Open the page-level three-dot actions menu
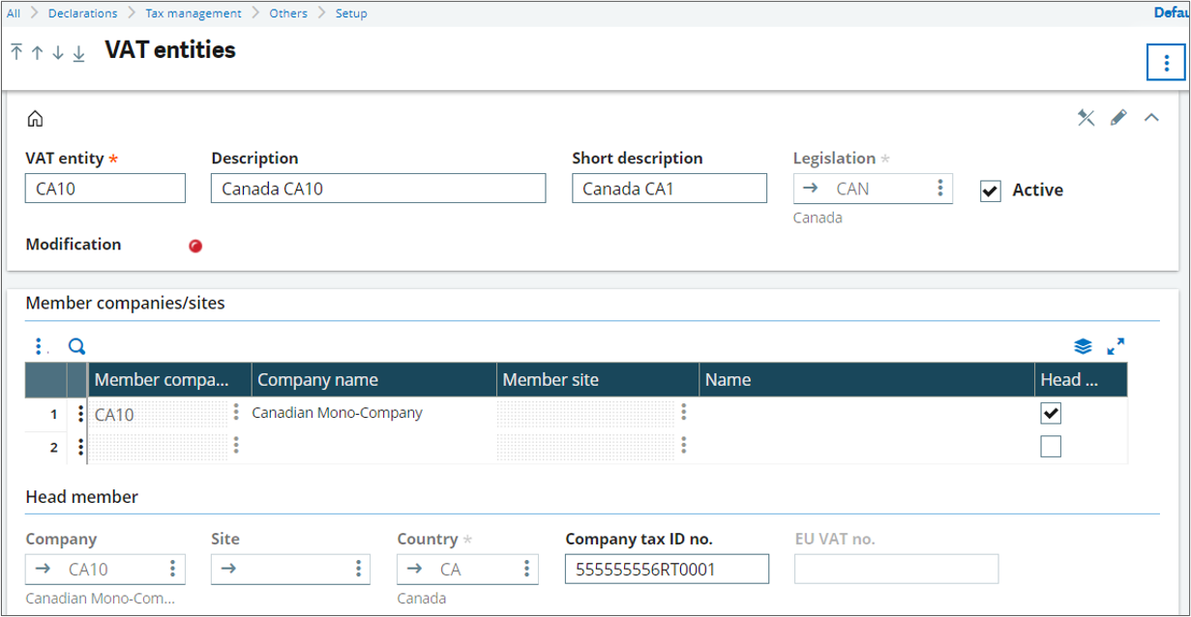This screenshot has height=617, width=1191. point(1166,64)
